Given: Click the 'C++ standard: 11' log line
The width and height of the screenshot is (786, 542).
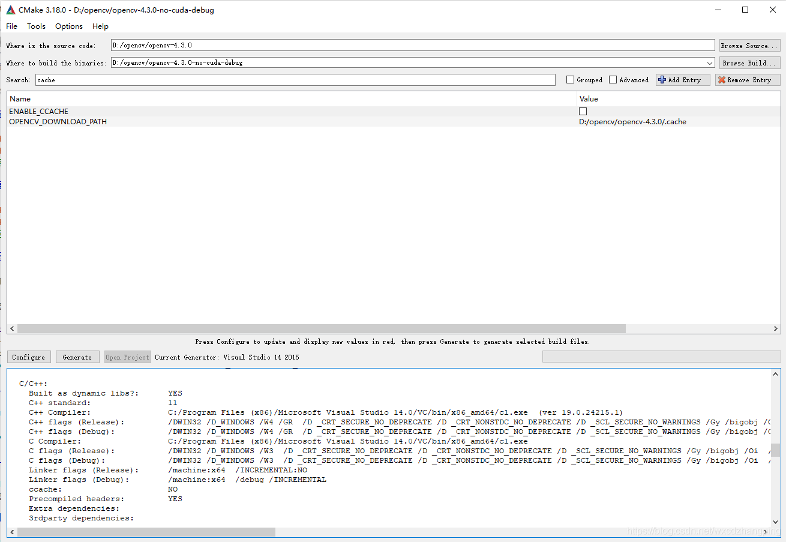Looking at the screenshot, I should 103,403.
